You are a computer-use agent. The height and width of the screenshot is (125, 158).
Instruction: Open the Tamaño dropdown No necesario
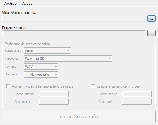[41, 75]
